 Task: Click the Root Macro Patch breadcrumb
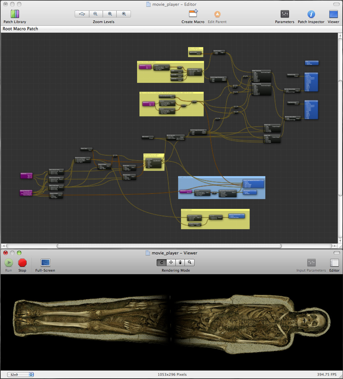(20, 29)
